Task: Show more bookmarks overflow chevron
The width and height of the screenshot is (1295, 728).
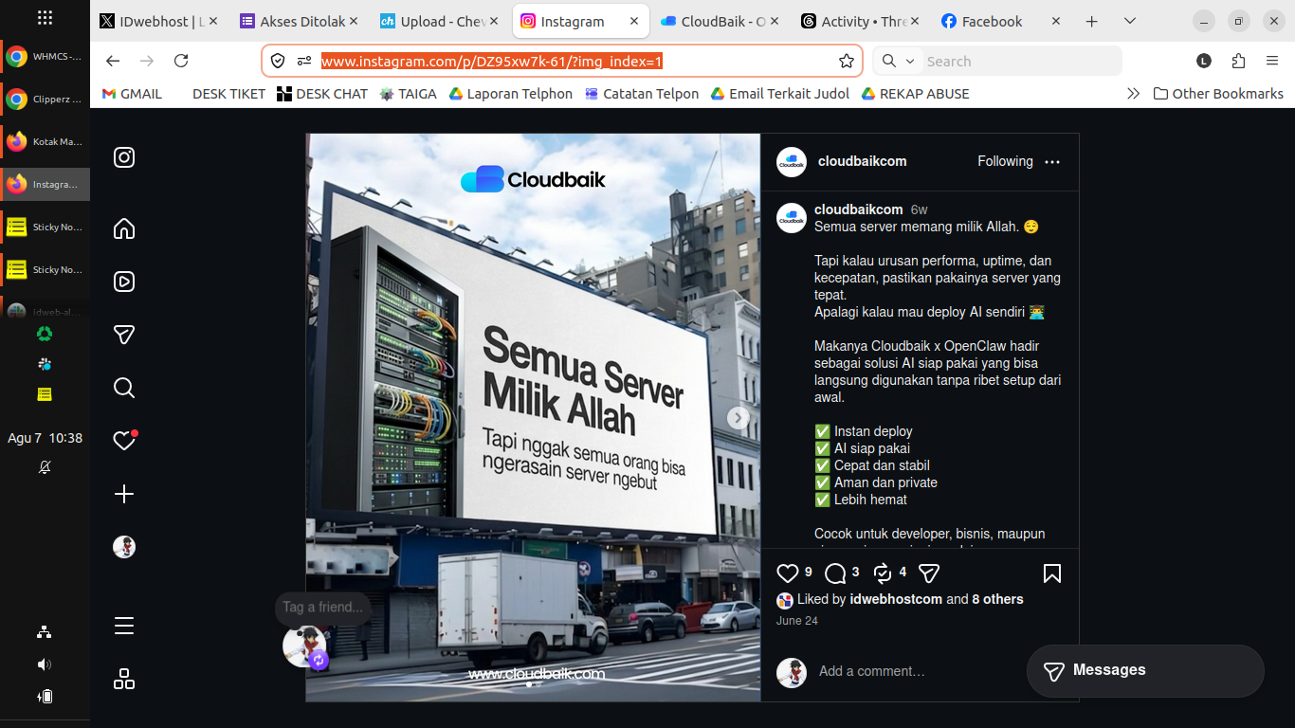Action: click(x=1133, y=94)
